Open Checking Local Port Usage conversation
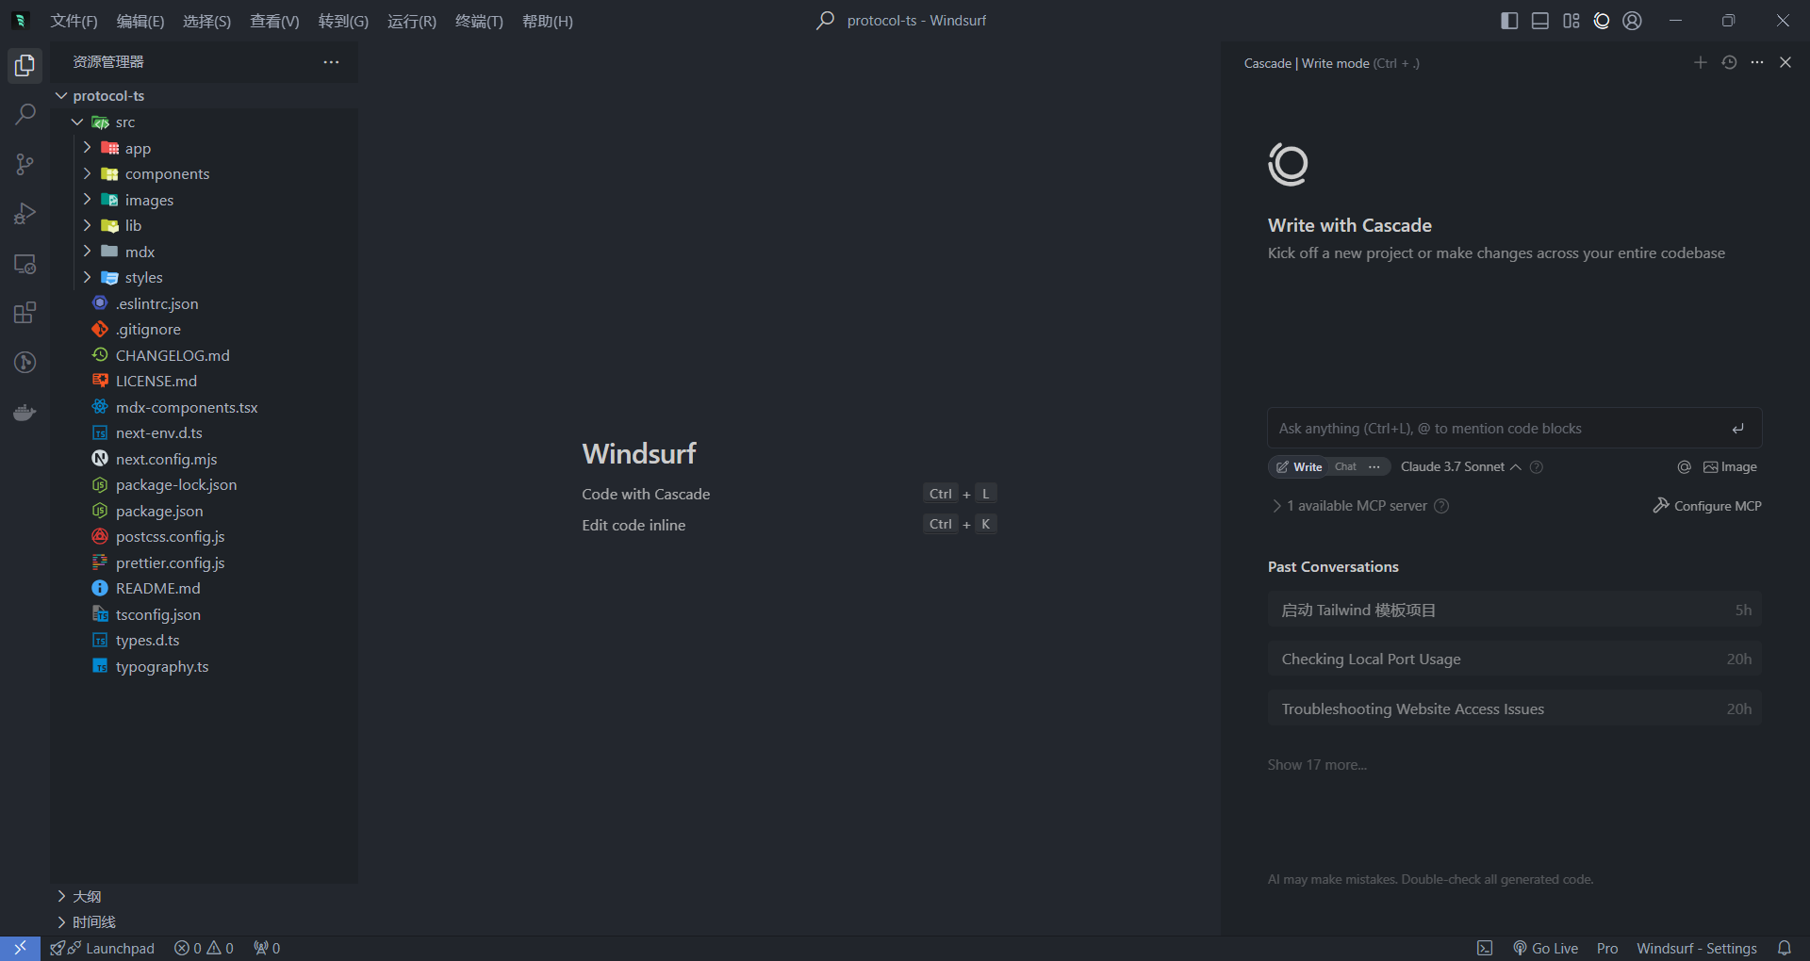 pyautogui.click(x=1515, y=660)
